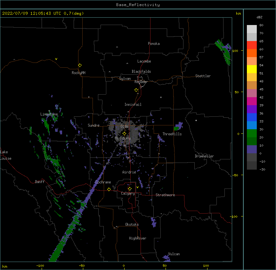This screenshot has width=276, height=270.
Task: Select the yellow diamond marker above Calgary label
Action: tap(130, 189)
